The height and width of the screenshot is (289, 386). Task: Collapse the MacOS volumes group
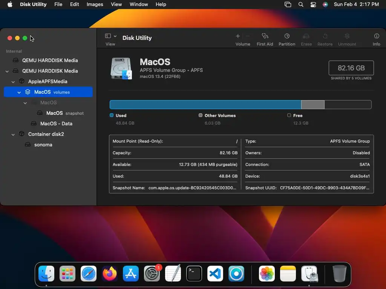pos(19,92)
